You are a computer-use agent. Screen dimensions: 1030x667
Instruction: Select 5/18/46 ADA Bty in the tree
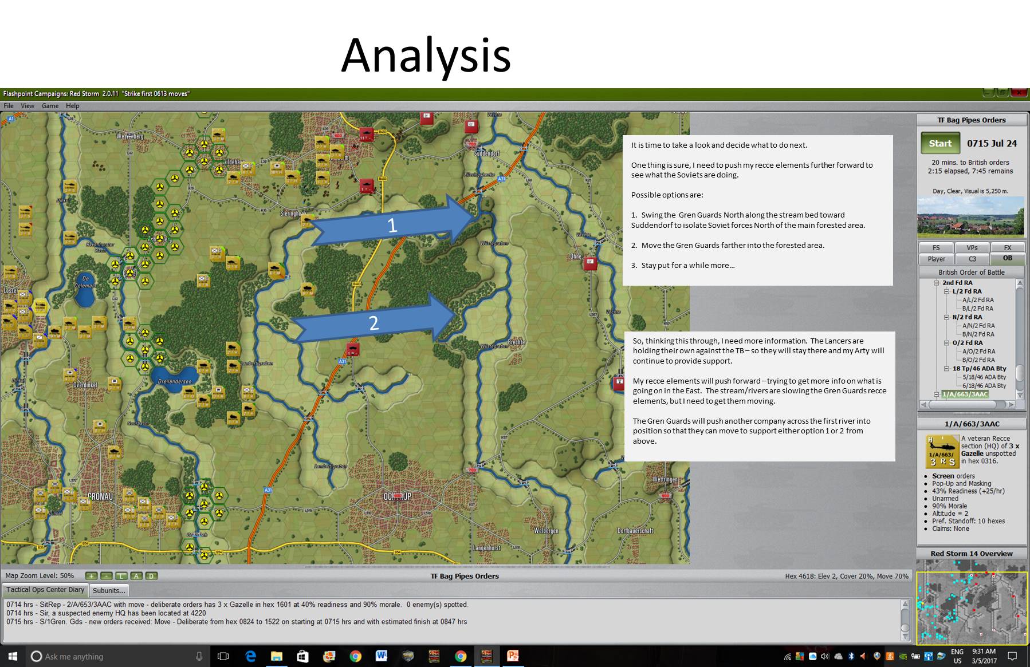[984, 377]
